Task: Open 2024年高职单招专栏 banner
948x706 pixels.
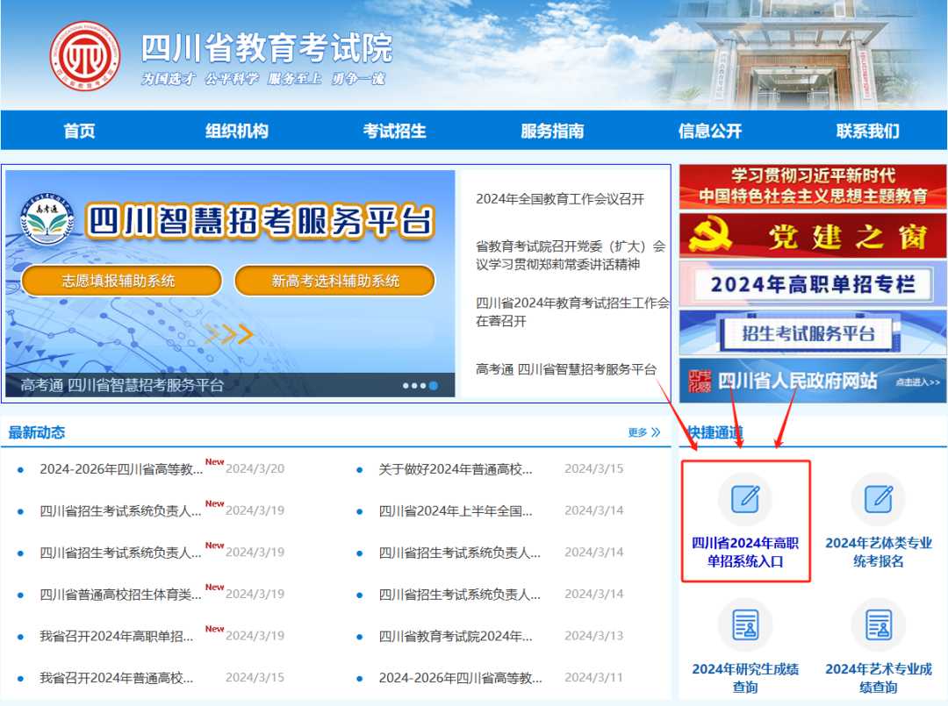Action: [x=812, y=284]
